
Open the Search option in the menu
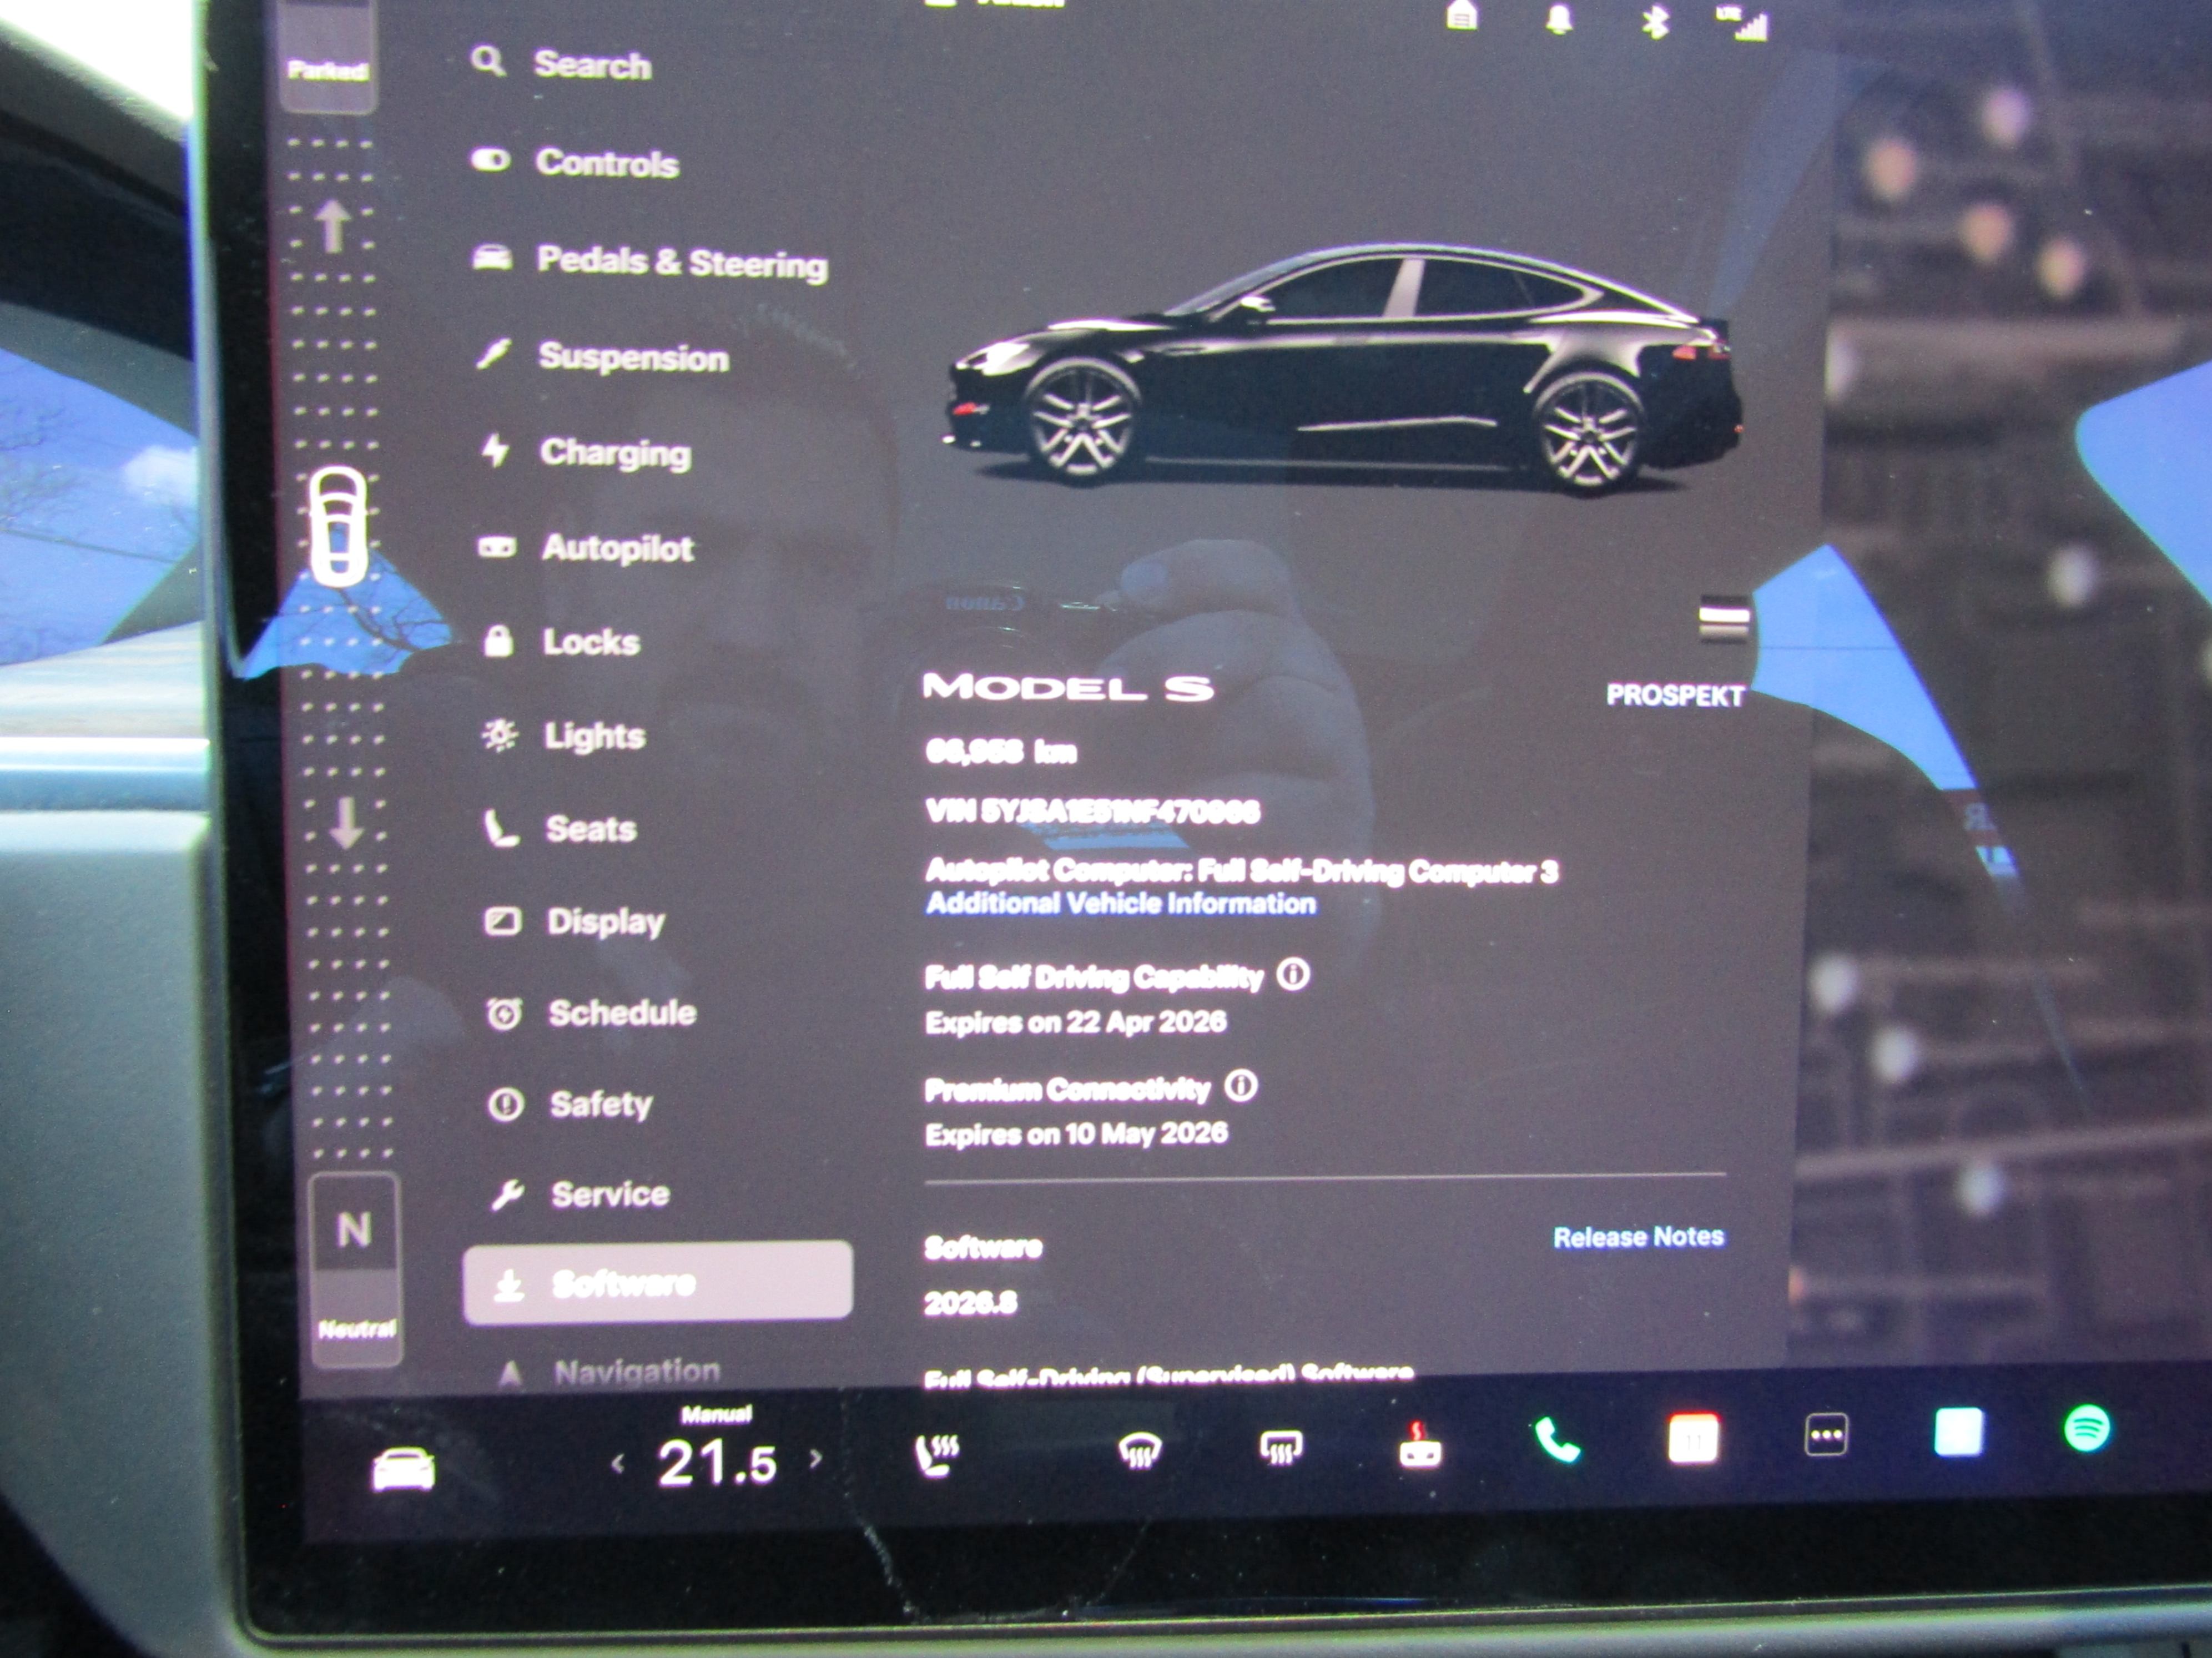[x=561, y=64]
